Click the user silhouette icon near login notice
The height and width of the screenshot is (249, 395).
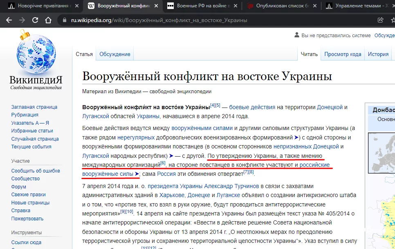[297, 35]
